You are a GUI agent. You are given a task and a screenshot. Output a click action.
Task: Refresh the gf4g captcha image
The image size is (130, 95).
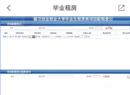point(109,28)
